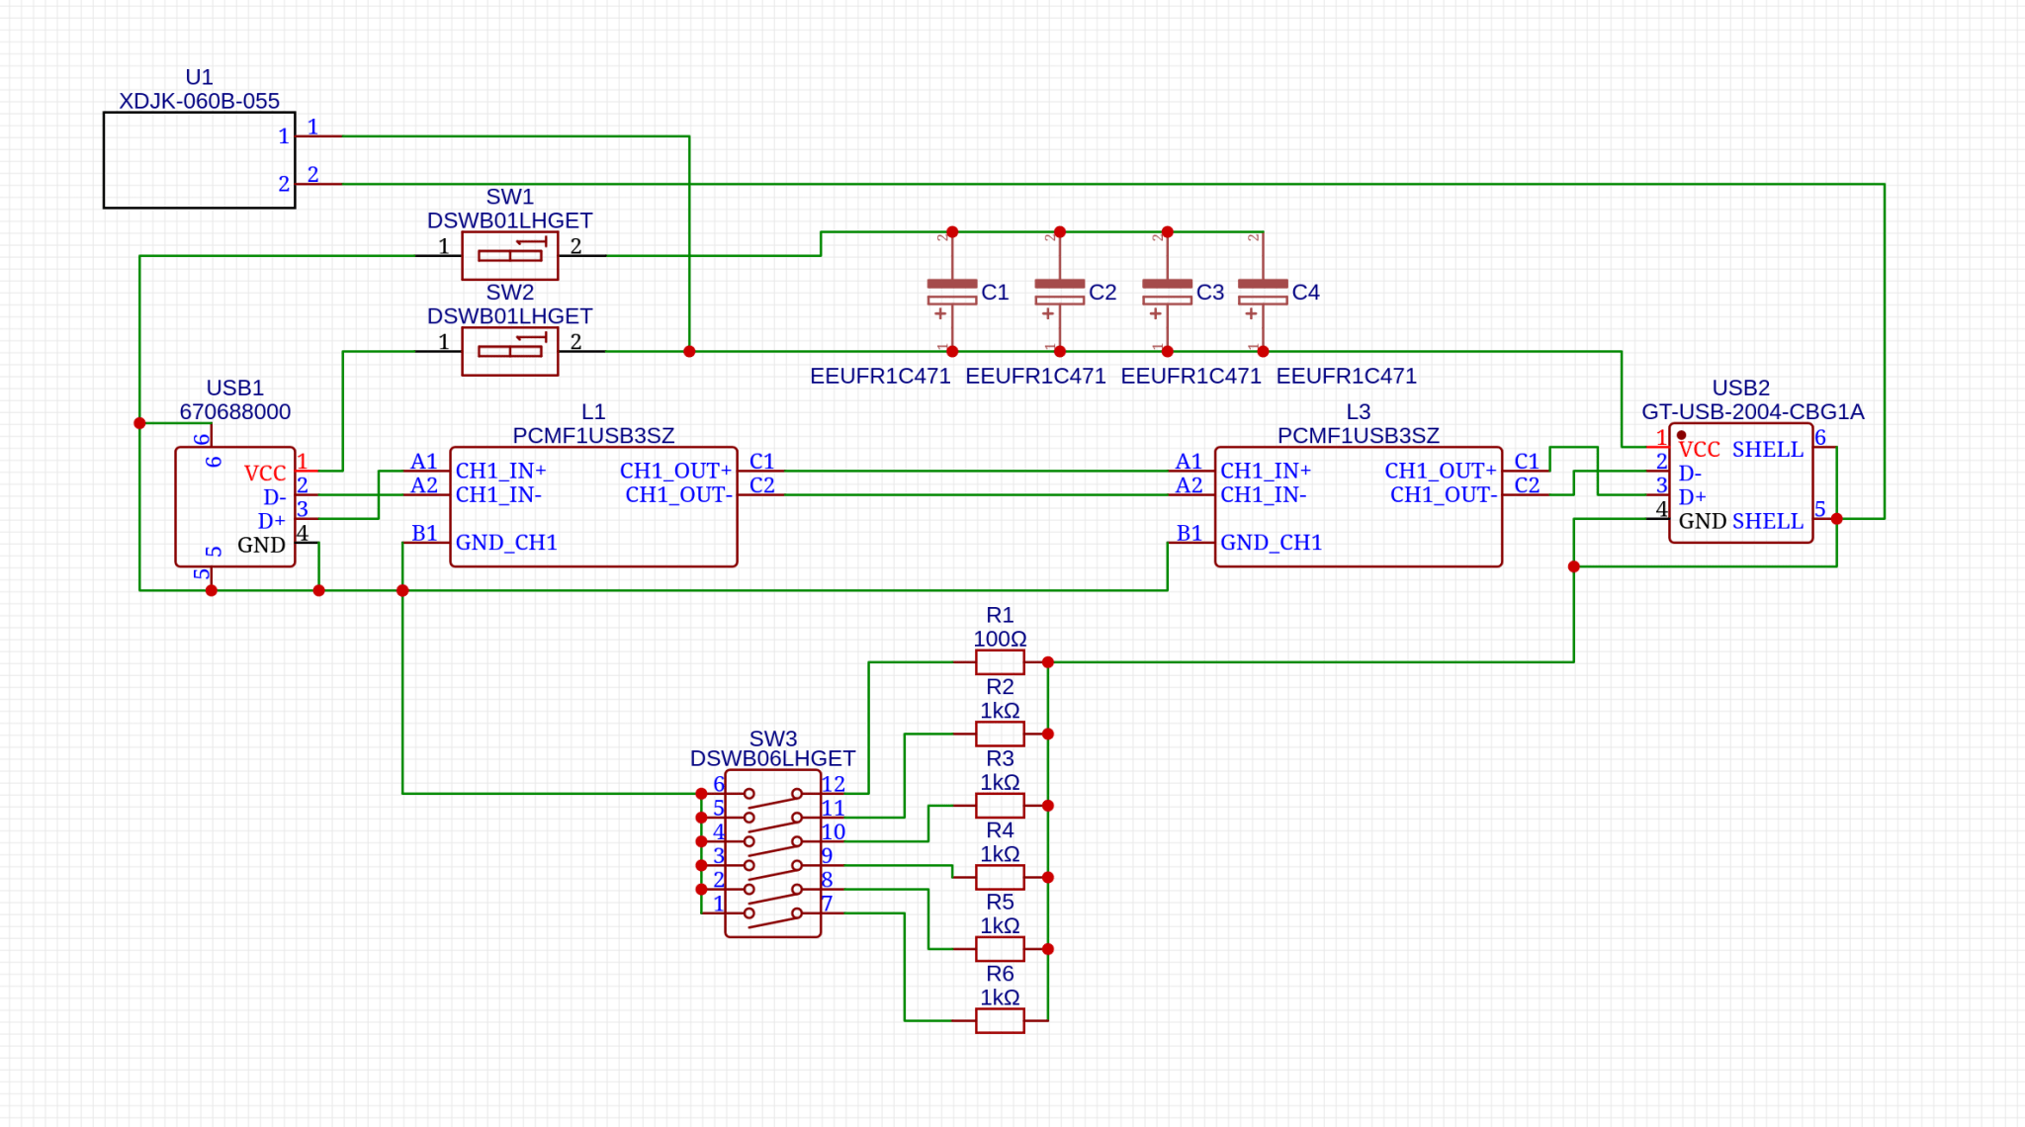The width and height of the screenshot is (2025, 1127).
Task: Select resistor R5 symbol
Action: point(1000,949)
